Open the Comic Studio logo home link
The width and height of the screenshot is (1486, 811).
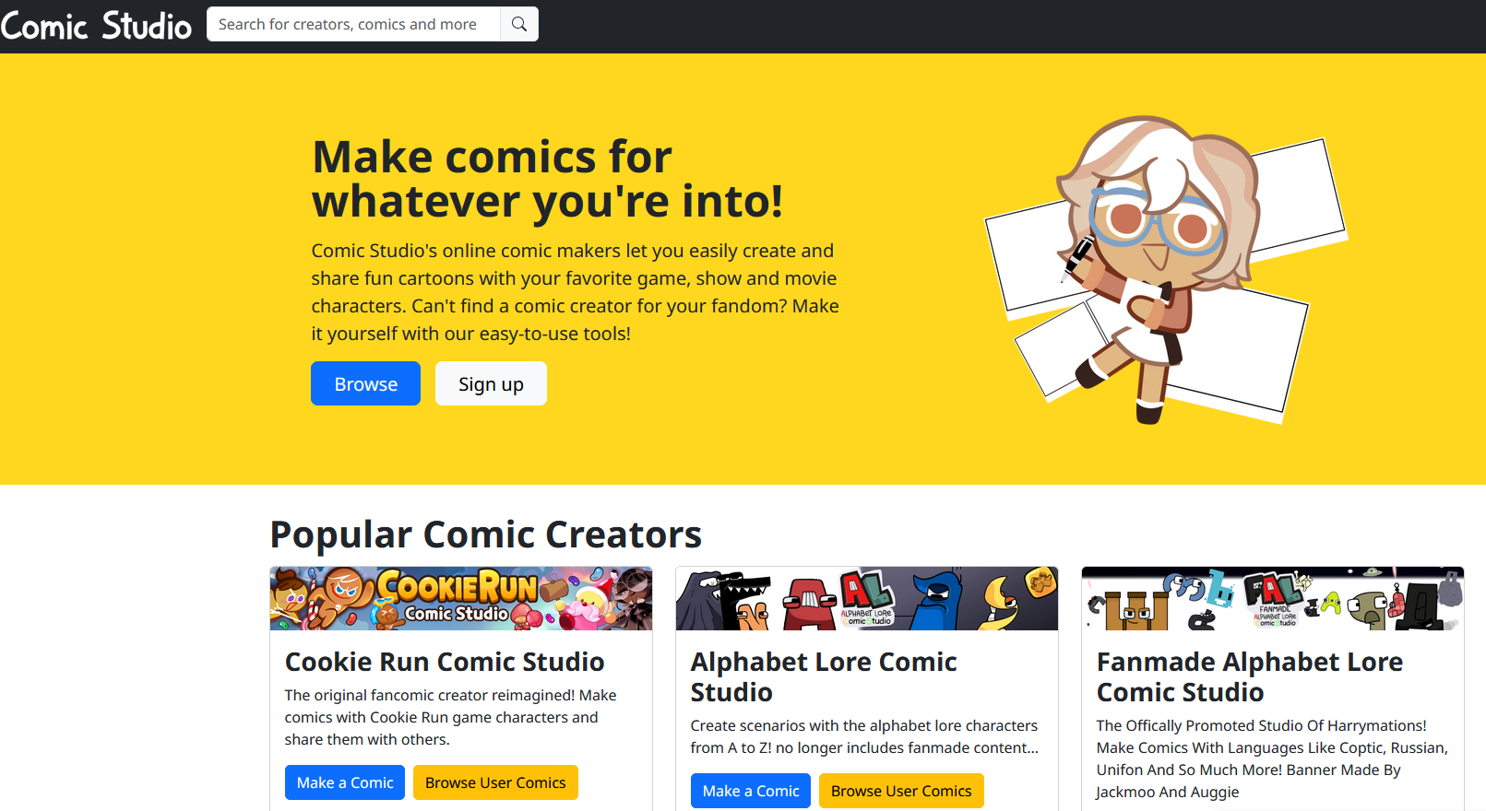pos(96,25)
